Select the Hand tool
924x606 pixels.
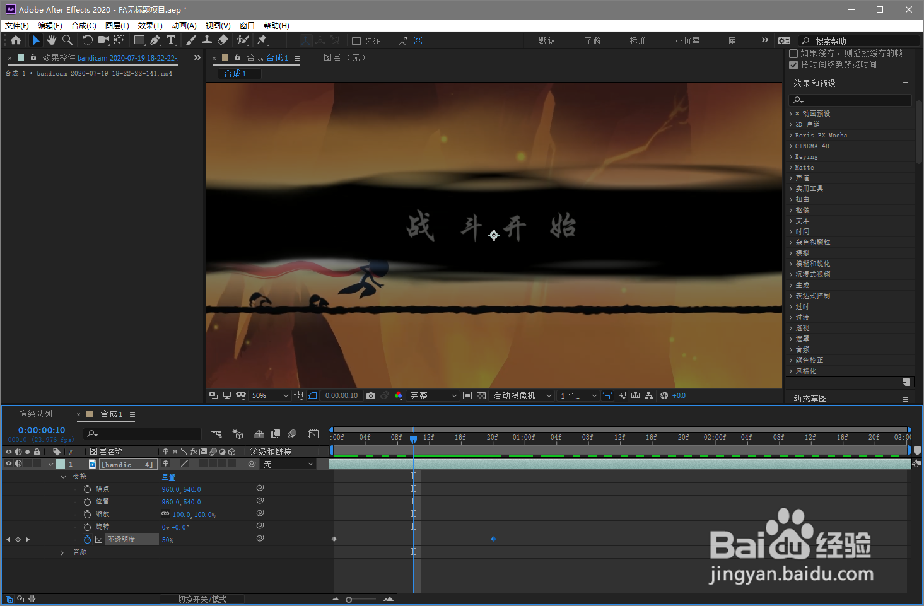tap(51, 40)
